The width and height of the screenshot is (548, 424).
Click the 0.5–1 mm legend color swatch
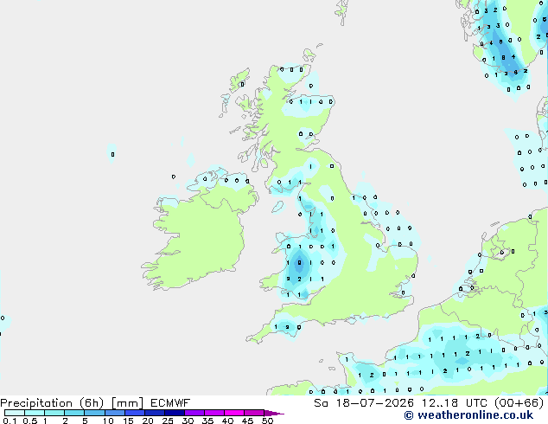[35, 413]
